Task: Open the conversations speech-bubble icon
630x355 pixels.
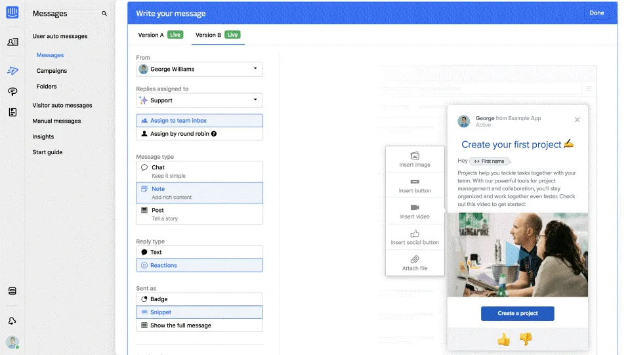Action: point(12,92)
